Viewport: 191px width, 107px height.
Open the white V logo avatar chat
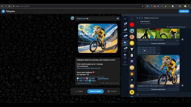click(132, 80)
